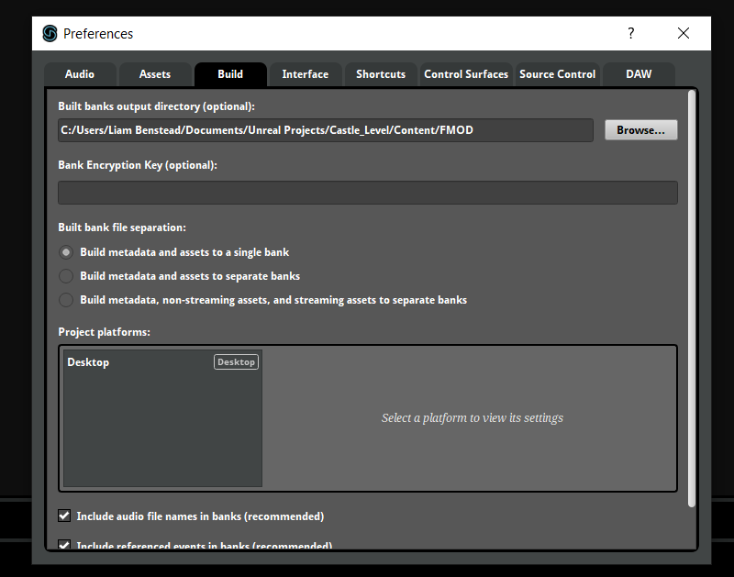Screen dimensions: 734x577
Task: Switch to Control Surfaces tab
Action: click(466, 74)
